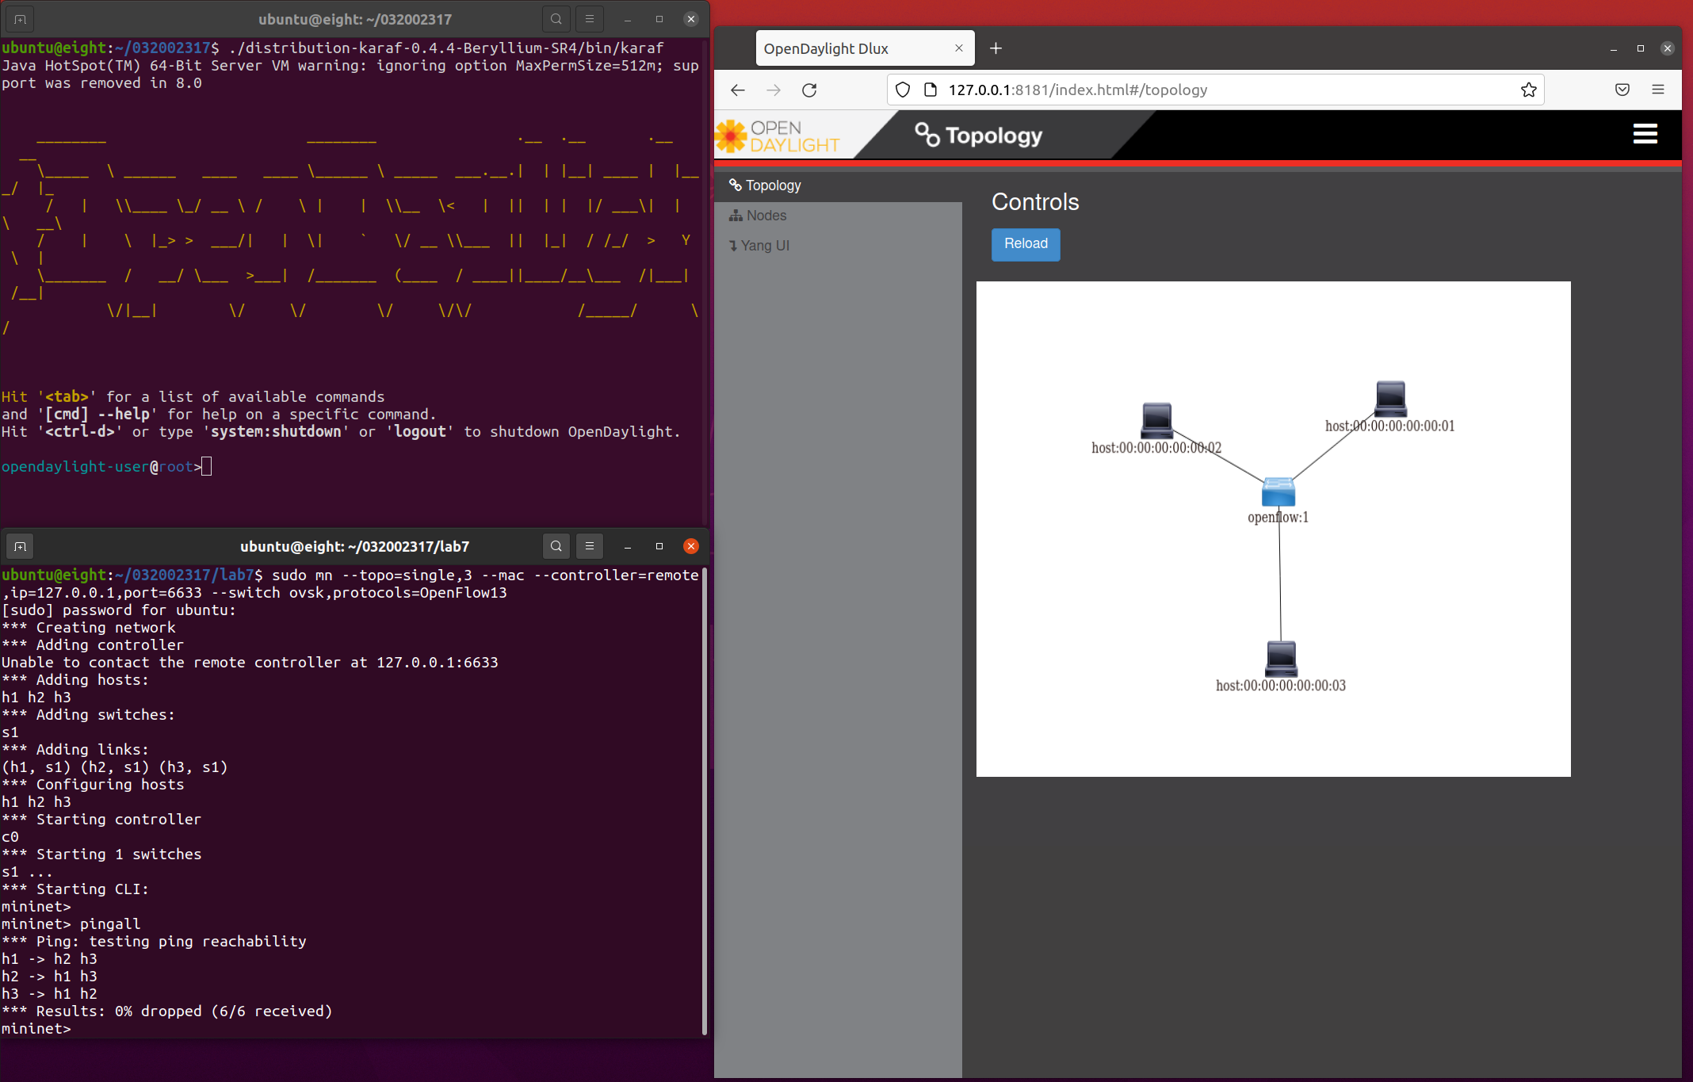The width and height of the screenshot is (1693, 1082).
Task: Click Firefox reload page icon
Action: coord(809,90)
